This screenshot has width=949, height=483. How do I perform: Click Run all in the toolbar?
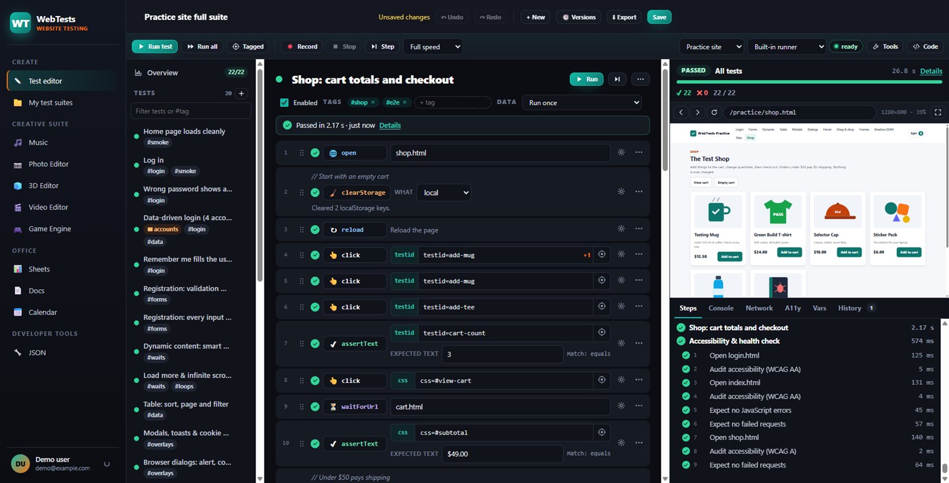click(202, 47)
